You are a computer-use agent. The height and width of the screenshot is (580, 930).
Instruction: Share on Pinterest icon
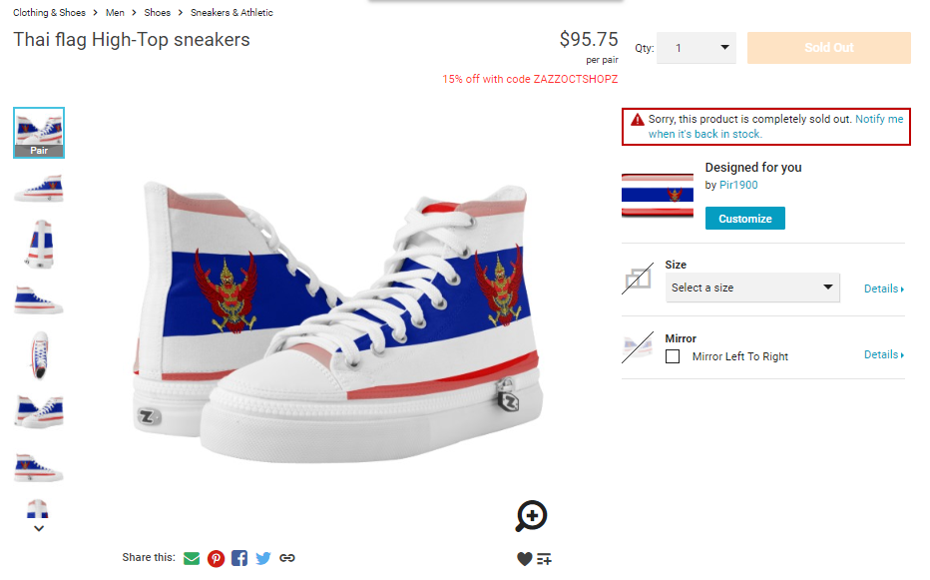pos(216,558)
